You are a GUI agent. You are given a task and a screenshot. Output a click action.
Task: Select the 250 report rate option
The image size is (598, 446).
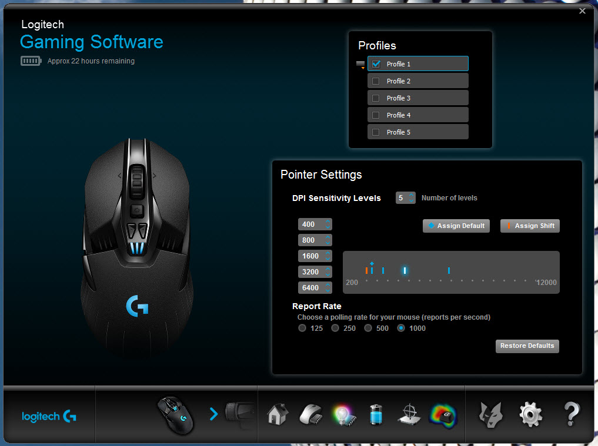pos(335,328)
